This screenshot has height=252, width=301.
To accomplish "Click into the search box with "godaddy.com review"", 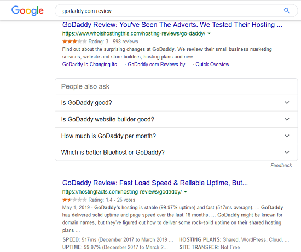I will coord(169,11).
